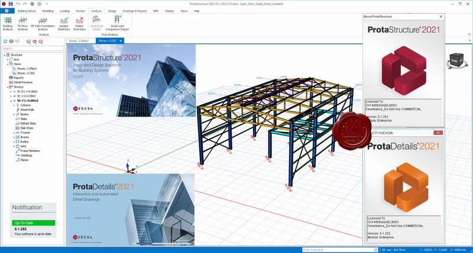Click the green refresh icon above tree search
Viewport: 473px width, 253px height.
pos(5,41)
